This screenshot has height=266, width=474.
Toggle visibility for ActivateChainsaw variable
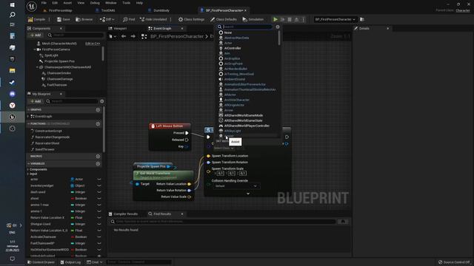(99, 236)
